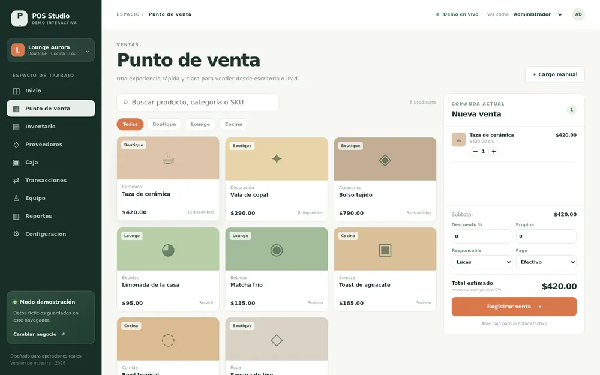
Task: Click the square icon on Toast de aguacate
Action: click(385, 250)
